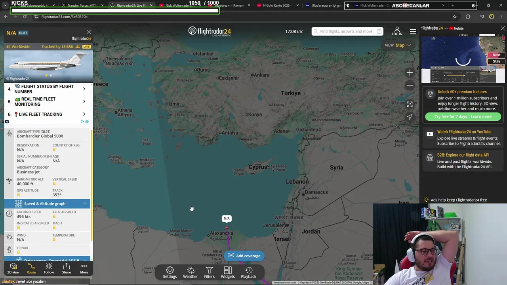
Task: Expand the VIEW Map dropdown
Action: pyautogui.click(x=398, y=45)
